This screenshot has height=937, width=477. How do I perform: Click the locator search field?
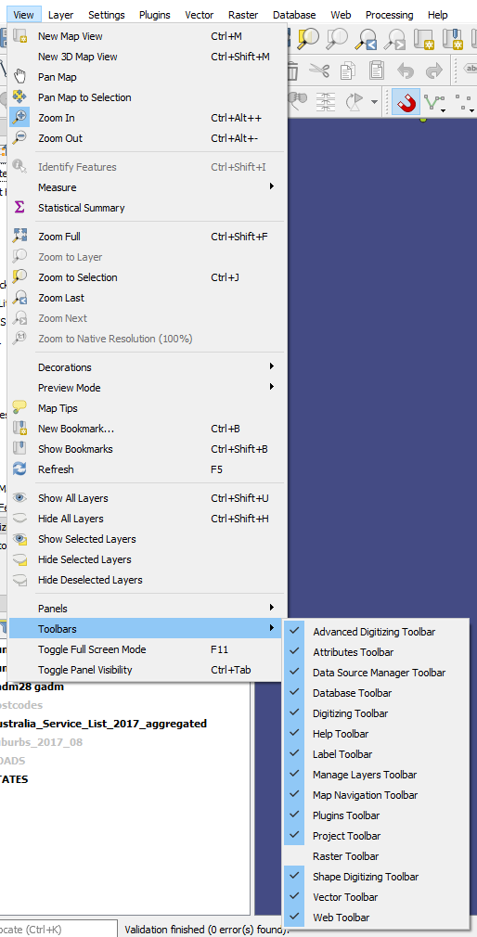(58, 930)
